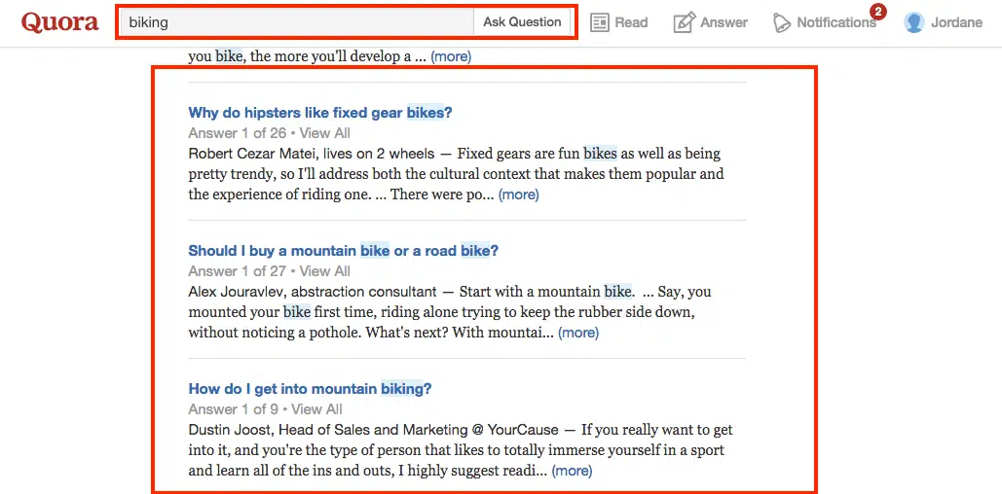
Task: Click the Quora logo
Action: [x=59, y=22]
